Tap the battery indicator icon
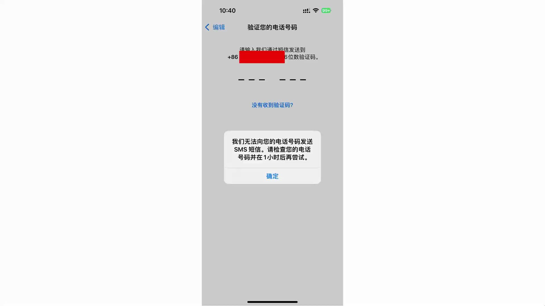 coord(326,10)
